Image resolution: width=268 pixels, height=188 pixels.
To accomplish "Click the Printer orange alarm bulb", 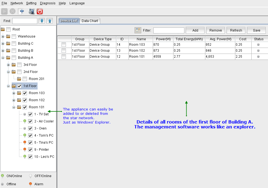I will pyautogui.click(x=25, y=150).
